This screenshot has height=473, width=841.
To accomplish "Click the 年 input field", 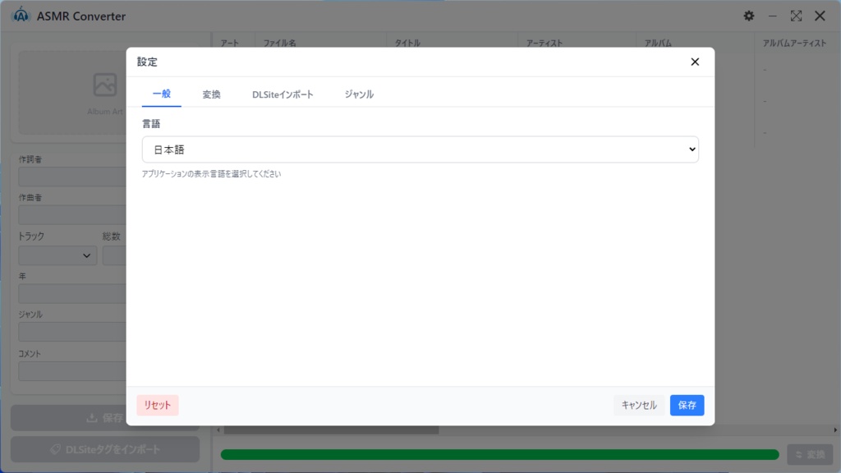I will tap(72, 294).
